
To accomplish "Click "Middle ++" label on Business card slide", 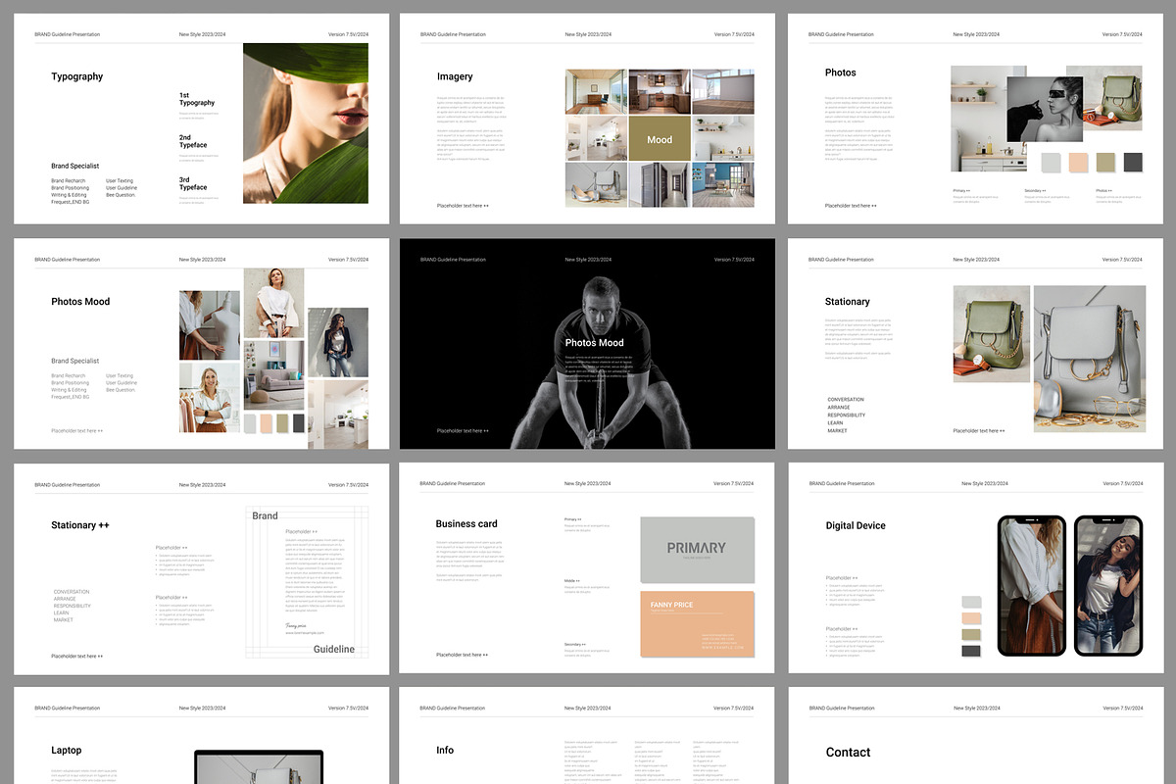I will (572, 581).
